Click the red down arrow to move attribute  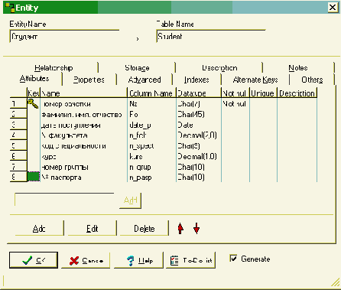[196, 228]
